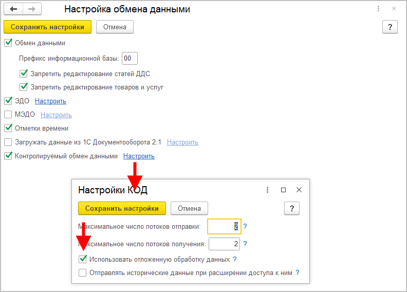Click the потоков отправки number field
Image resolution: width=407 pixels, height=292 pixels.
[x=224, y=226]
